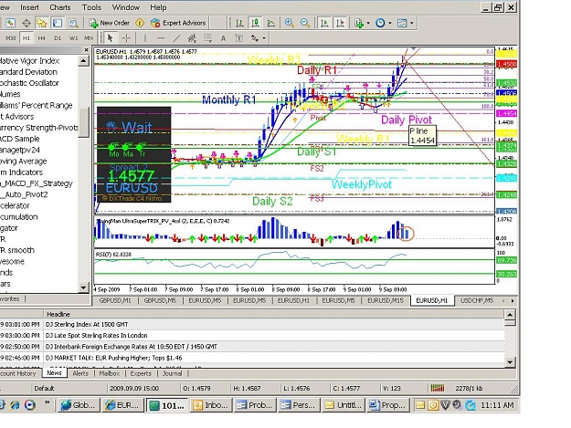Click Navigator scrollbar down arrow

click(x=83, y=287)
